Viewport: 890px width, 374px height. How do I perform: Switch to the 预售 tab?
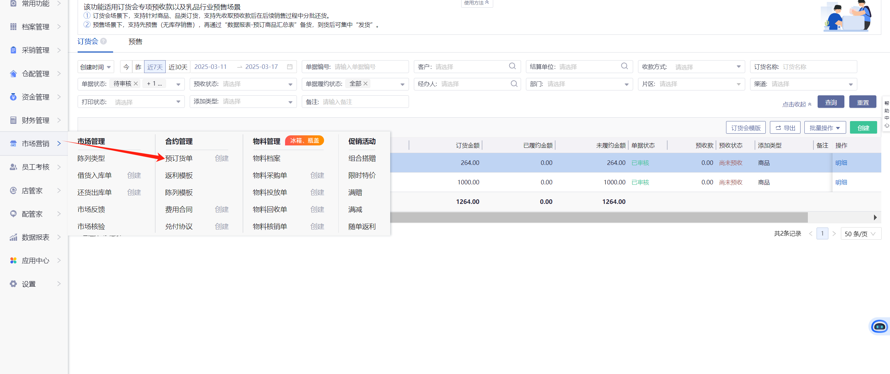pyautogui.click(x=135, y=42)
